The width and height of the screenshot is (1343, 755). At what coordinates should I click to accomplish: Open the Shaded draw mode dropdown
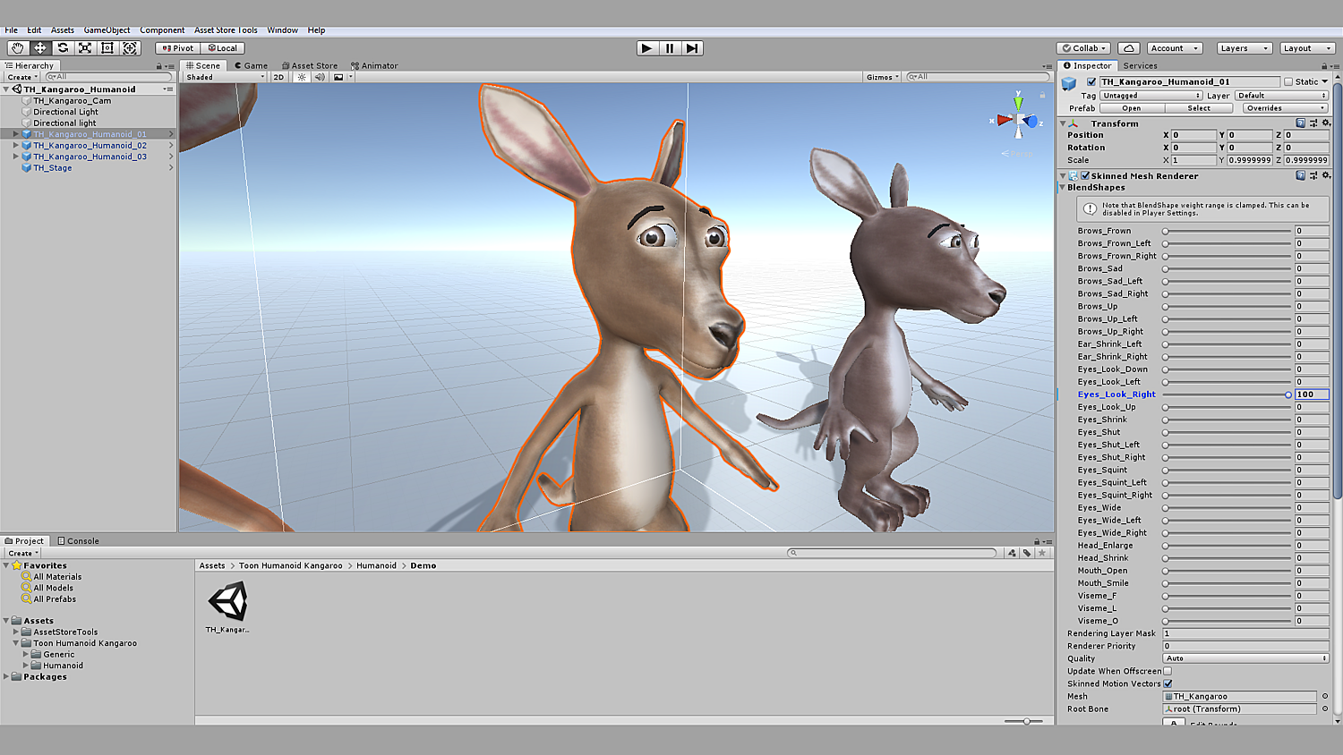tap(225, 77)
